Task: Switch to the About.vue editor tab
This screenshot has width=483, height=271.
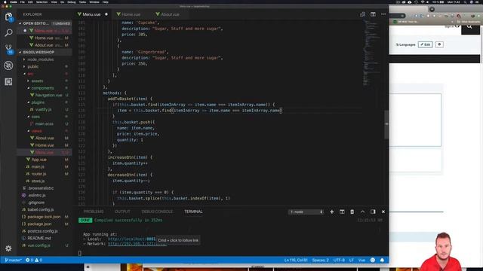Action: [170, 14]
